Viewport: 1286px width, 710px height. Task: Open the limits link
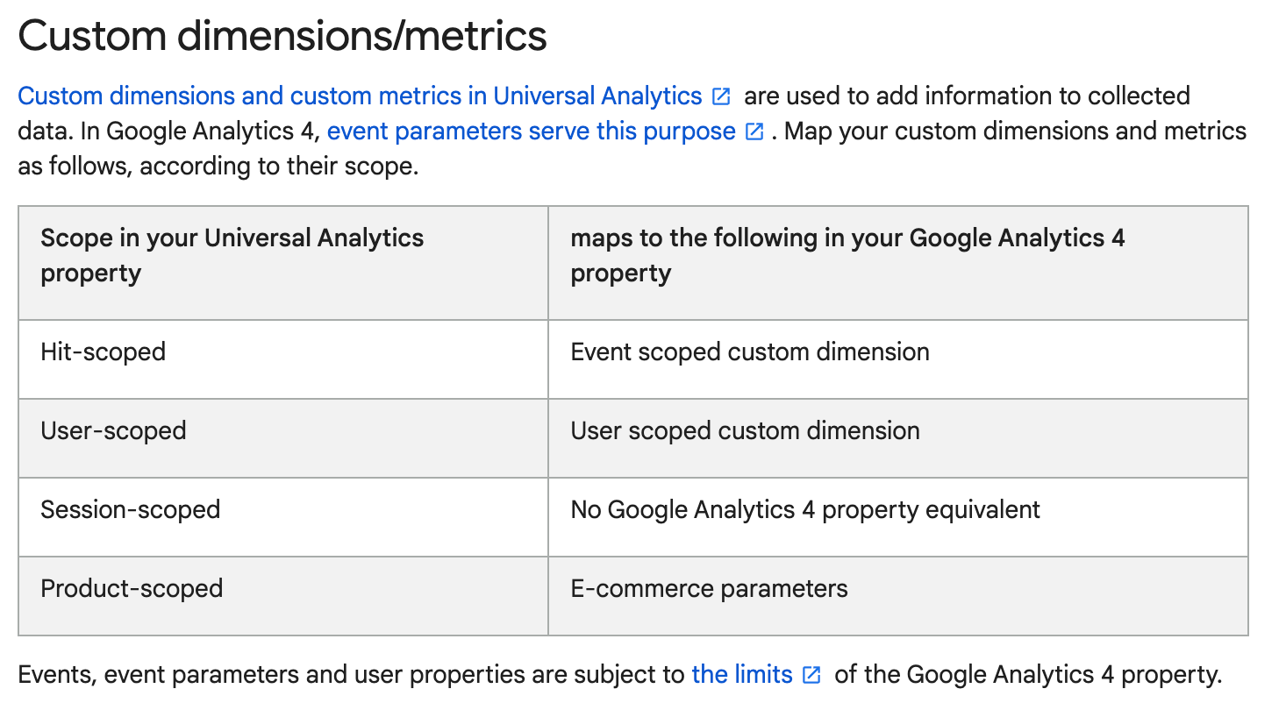[x=742, y=674]
